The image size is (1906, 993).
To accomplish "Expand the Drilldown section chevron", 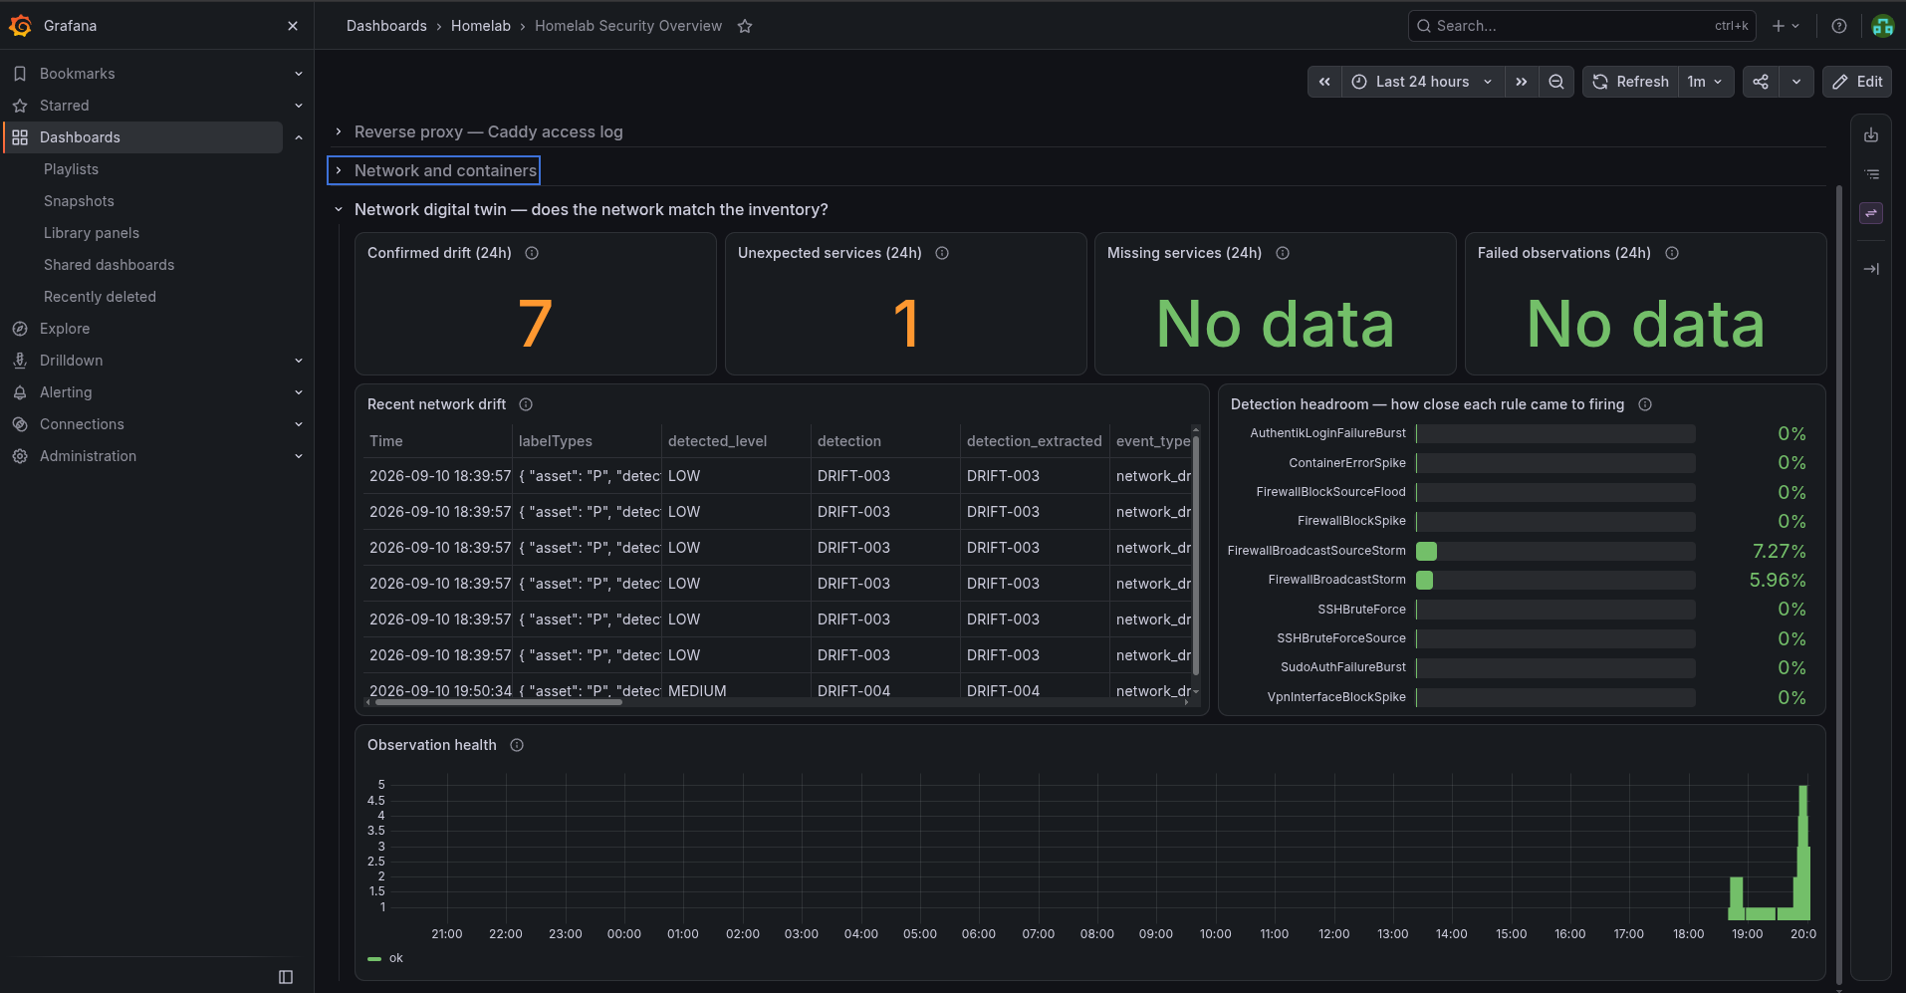I will coord(299,361).
